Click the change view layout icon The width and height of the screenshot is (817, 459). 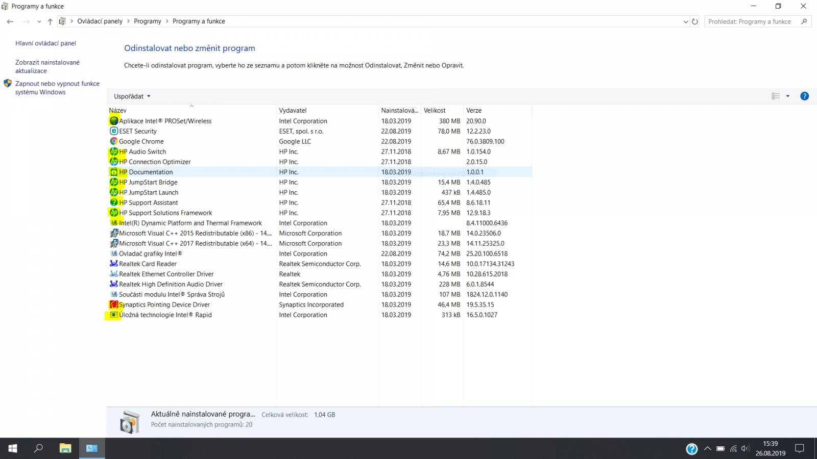coord(776,96)
